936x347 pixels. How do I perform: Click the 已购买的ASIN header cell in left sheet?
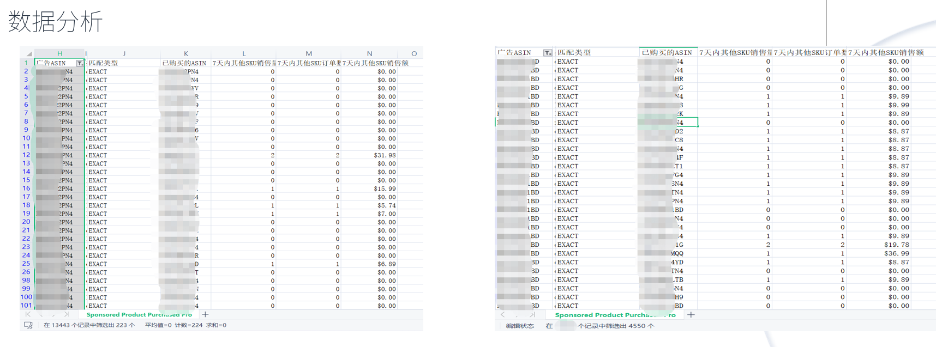pos(184,63)
